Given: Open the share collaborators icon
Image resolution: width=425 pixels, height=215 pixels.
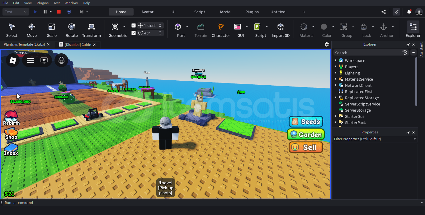Looking at the screenshot, I should point(384,12).
